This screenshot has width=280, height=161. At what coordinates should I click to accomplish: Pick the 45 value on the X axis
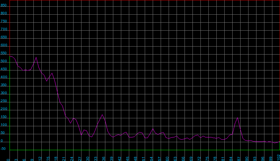click(127, 159)
